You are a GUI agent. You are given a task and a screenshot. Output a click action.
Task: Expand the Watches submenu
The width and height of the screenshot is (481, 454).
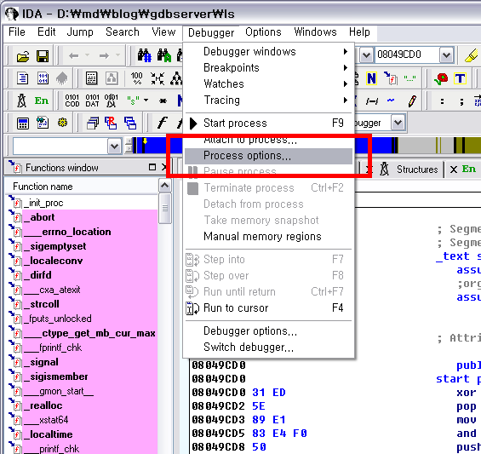point(268,83)
